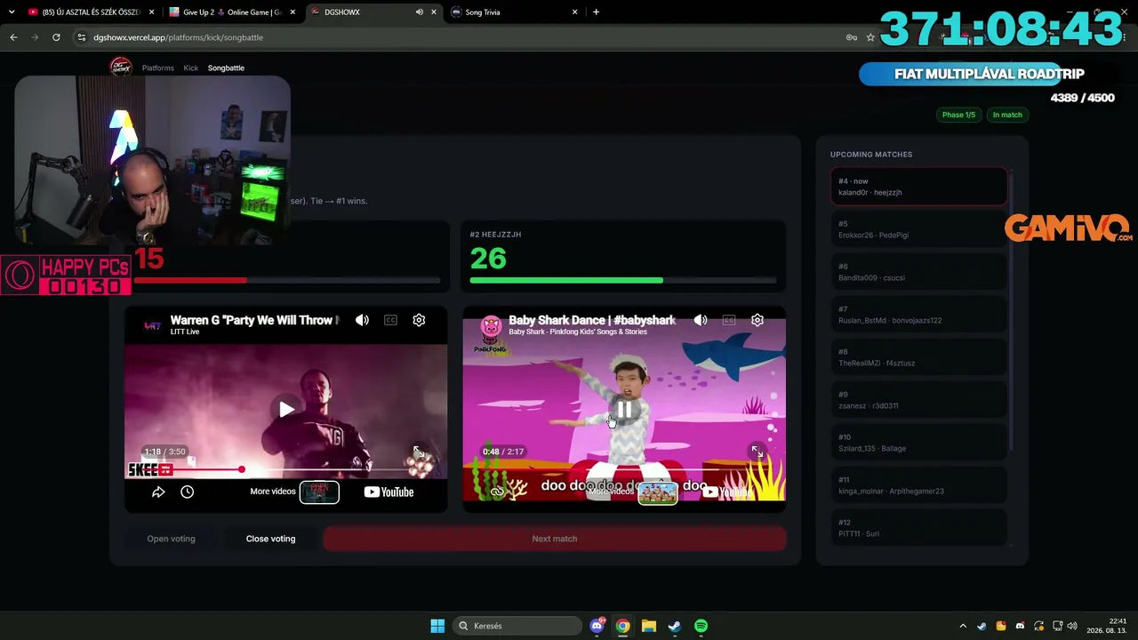Open the password manager key icon
1138x640 pixels.
coord(852,37)
